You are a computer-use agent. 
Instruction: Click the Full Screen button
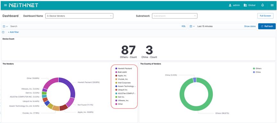pos(265,16)
